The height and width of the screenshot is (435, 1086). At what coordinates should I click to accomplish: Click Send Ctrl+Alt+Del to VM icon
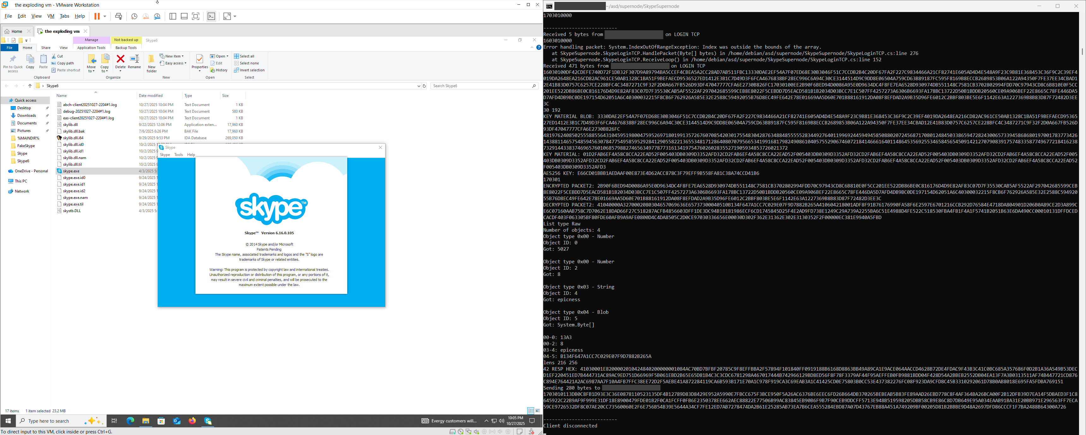(x=118, y=16)
